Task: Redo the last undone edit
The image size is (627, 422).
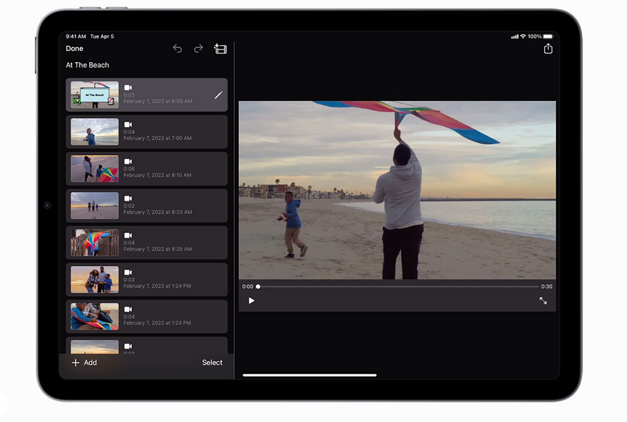Action: point(198,49)
